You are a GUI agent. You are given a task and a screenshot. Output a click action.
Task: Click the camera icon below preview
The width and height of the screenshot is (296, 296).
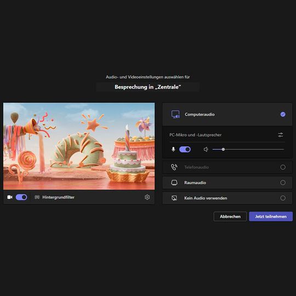[x=10, y=197]
